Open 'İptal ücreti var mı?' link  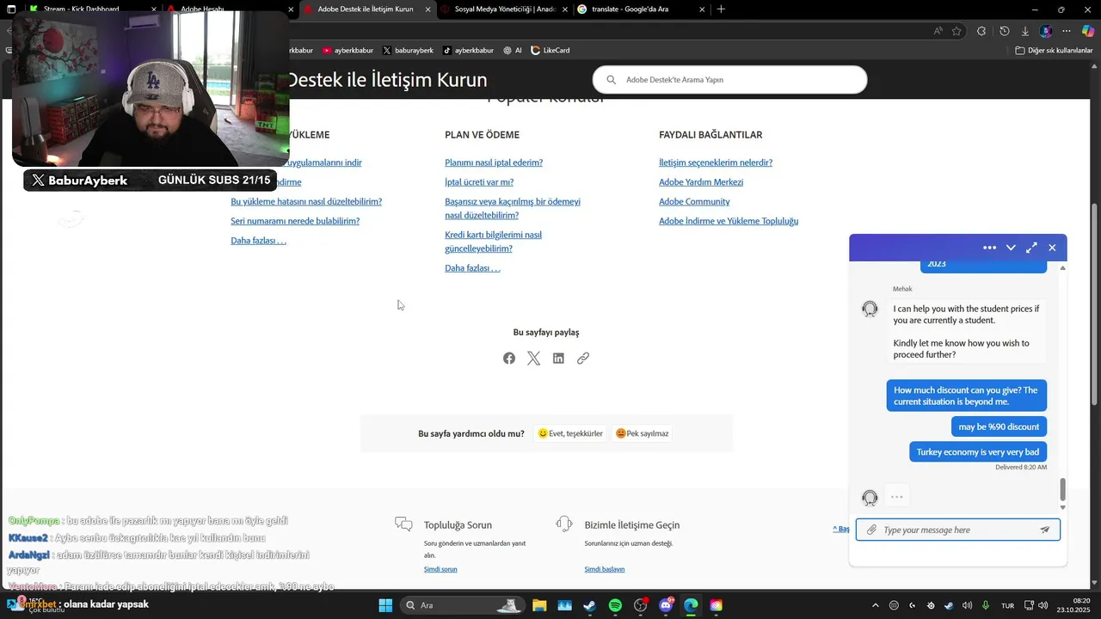479,182
